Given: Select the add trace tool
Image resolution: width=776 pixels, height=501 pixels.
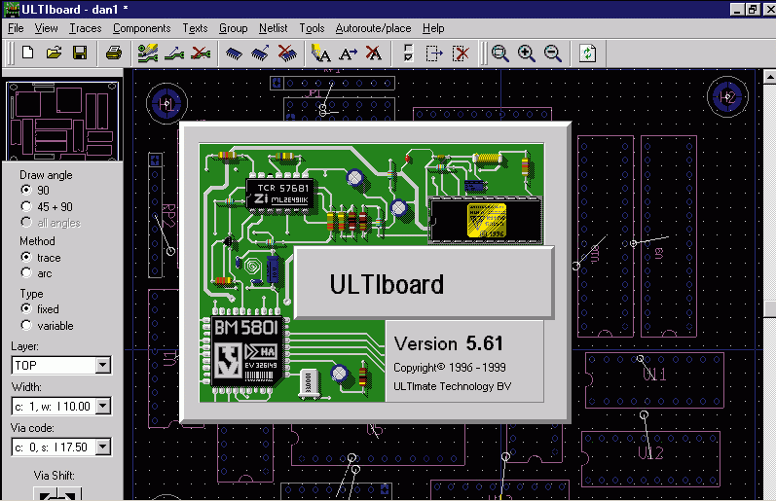Looking at the screenshot, I should [x=147, y=53].
